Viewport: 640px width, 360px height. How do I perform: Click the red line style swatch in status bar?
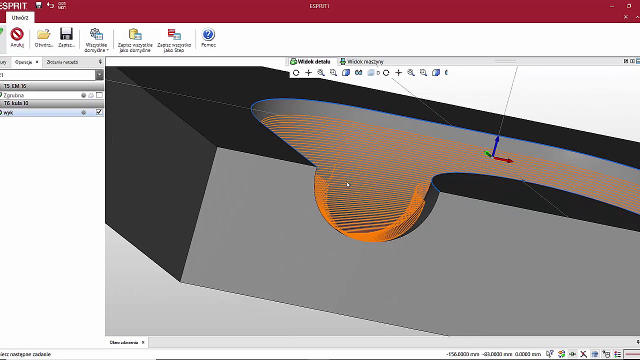632,354
